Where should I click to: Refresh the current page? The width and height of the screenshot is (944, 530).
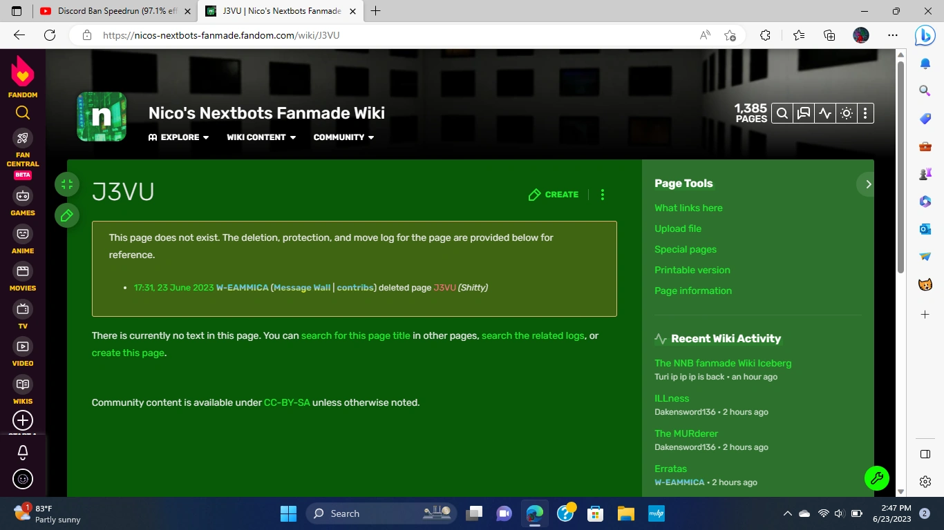point(50,35)
